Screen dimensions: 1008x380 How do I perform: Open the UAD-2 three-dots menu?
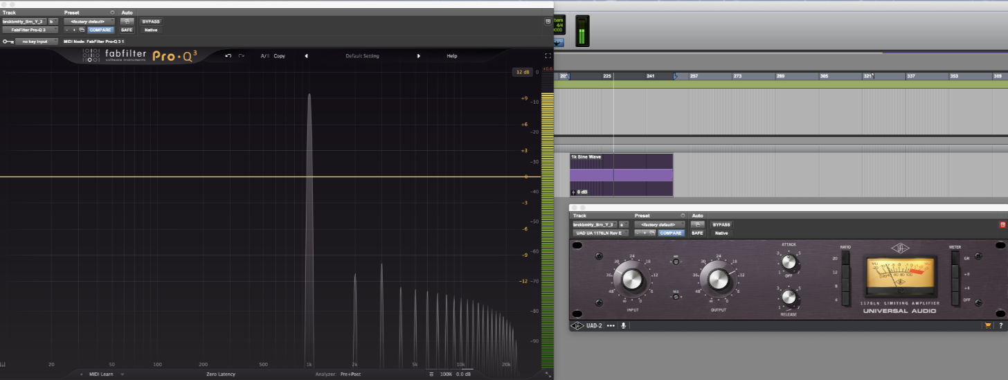point(611,325)
